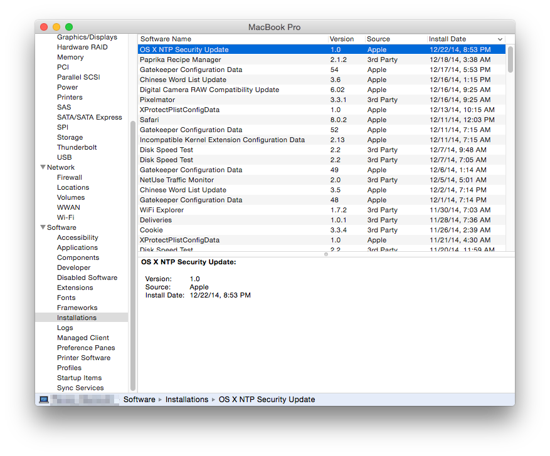Screen dimensions: 550x456
Task: Select Frameworks under Software
Action: click(x=77, y=308)
